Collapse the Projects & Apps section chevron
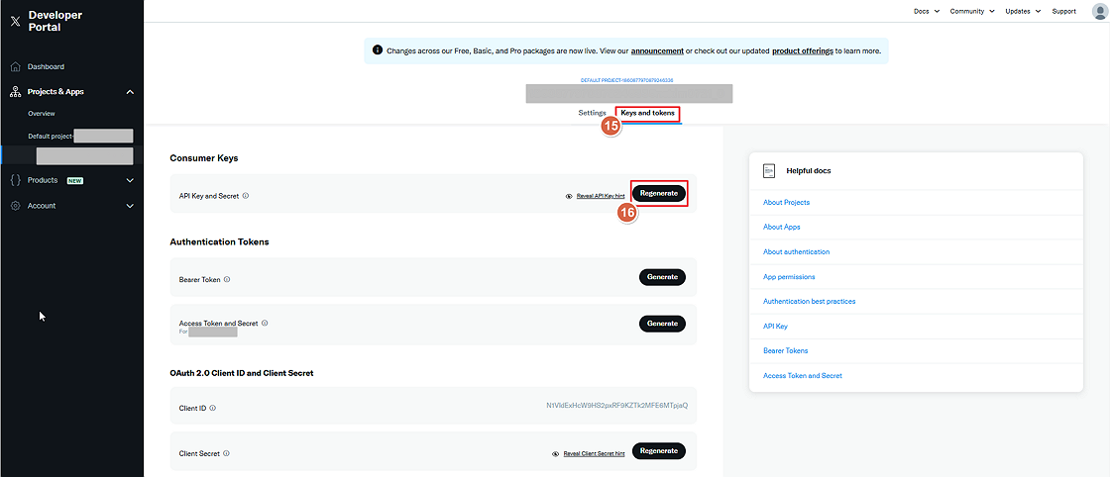1110x477 pixels. click(130, 92)
